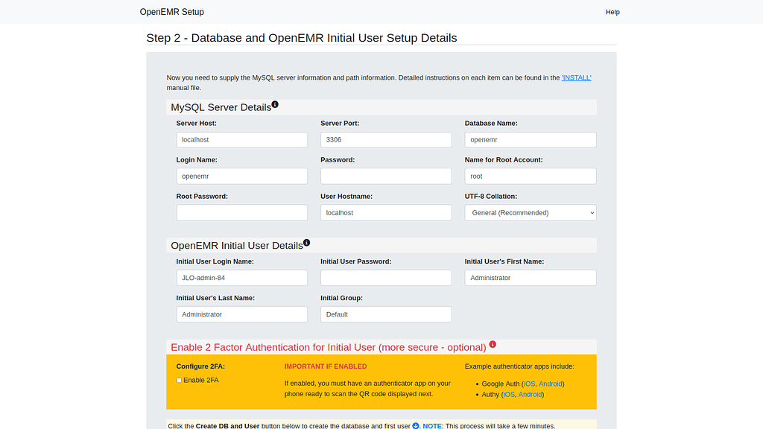Select the Initial User Password field
This screenshot has height=429, width=763.
(x=385, y=277)
